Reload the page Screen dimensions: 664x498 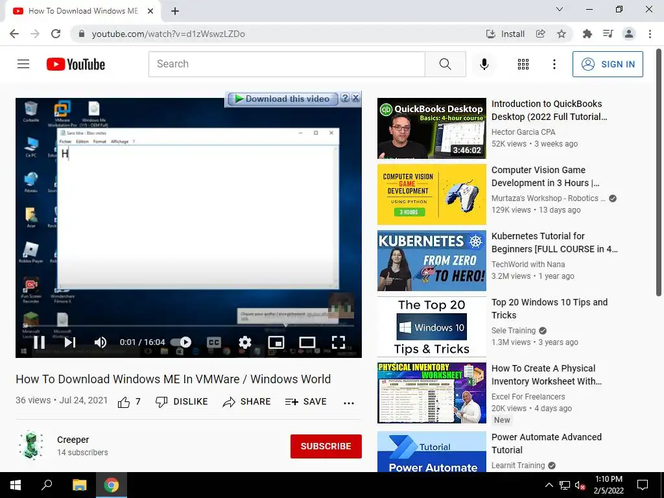pos(56,34)
